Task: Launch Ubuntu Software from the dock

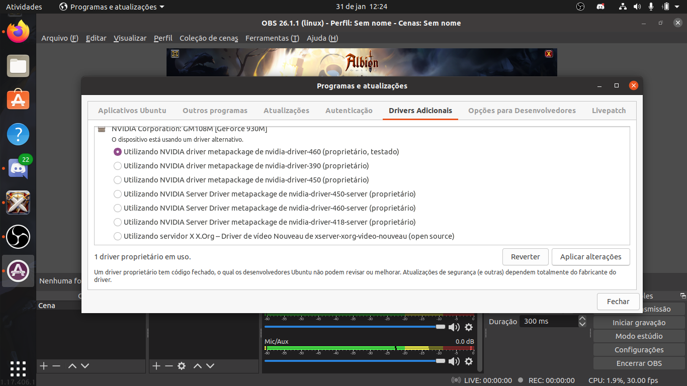Action: coord(18,100)
